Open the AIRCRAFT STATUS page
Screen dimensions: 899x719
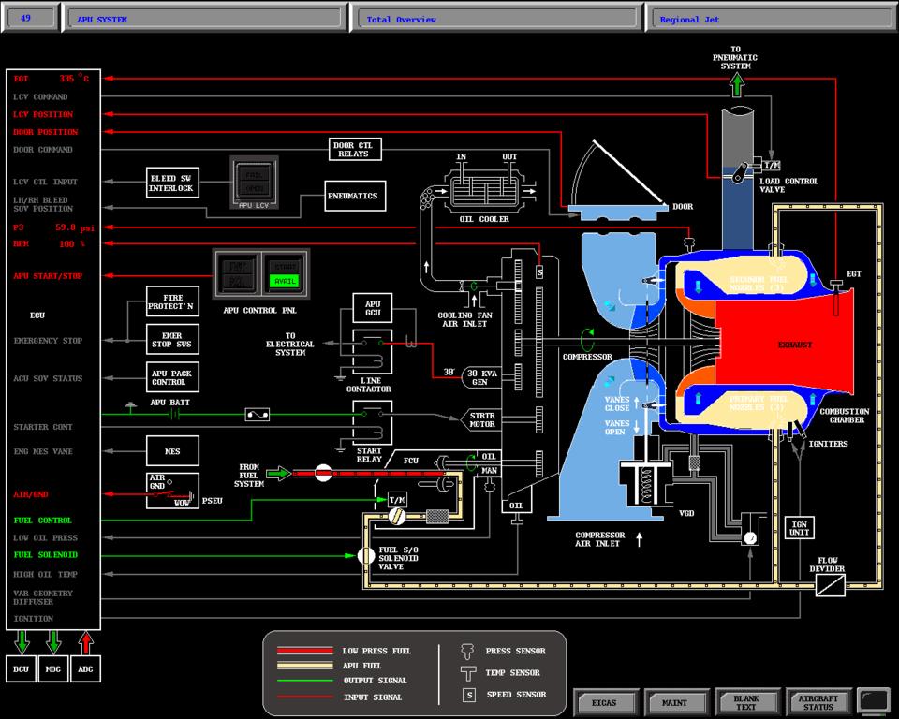[818, 702]
